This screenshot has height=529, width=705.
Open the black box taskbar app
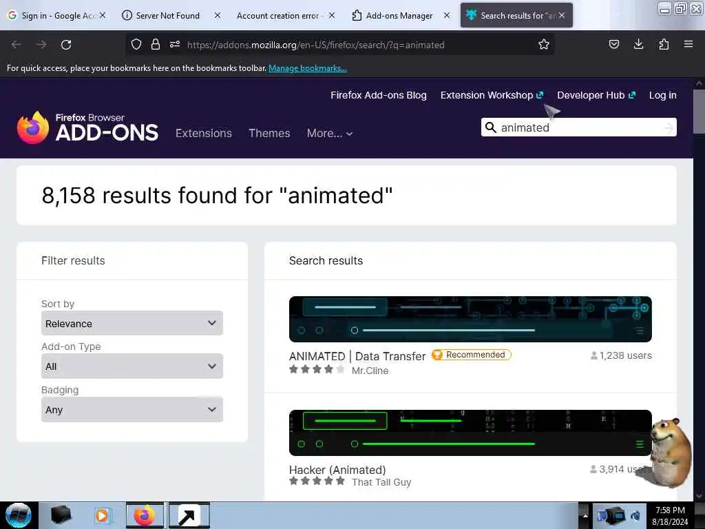(61, 515)
